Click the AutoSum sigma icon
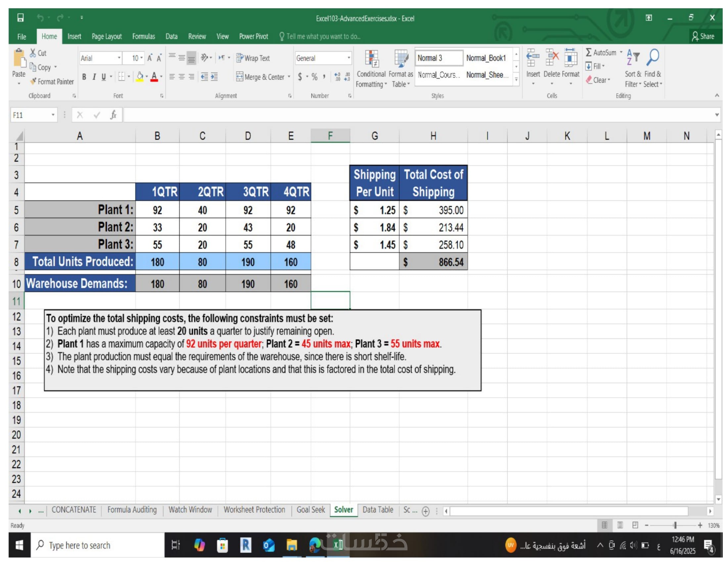The height and width of the screenshot is (562, 728). click(x=589, y=52)
